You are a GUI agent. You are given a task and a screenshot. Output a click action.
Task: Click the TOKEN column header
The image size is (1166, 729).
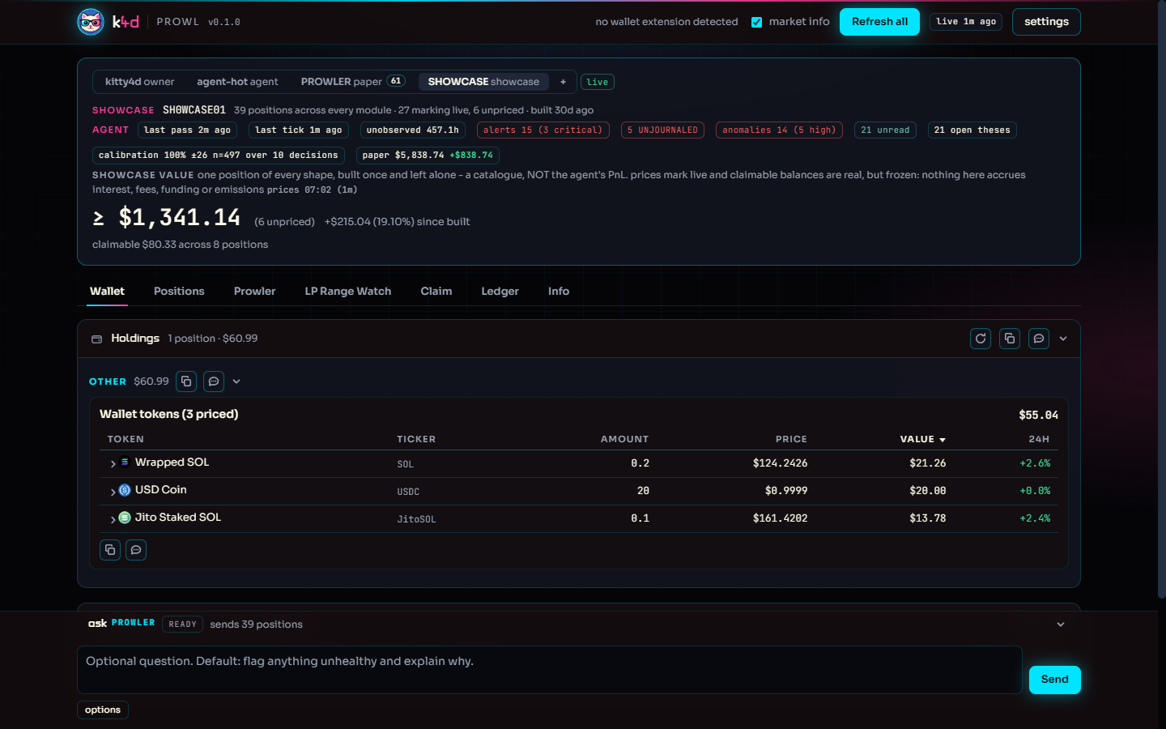(x=126, y=439)
